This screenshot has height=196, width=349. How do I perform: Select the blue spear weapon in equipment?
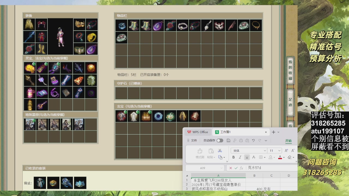tap(29, 37)
